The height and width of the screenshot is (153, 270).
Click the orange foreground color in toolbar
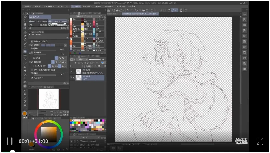(25, 114)
